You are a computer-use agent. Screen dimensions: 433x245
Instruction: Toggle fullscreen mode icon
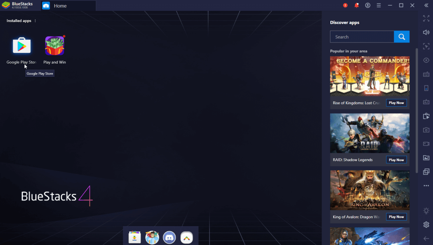point(426,18)
